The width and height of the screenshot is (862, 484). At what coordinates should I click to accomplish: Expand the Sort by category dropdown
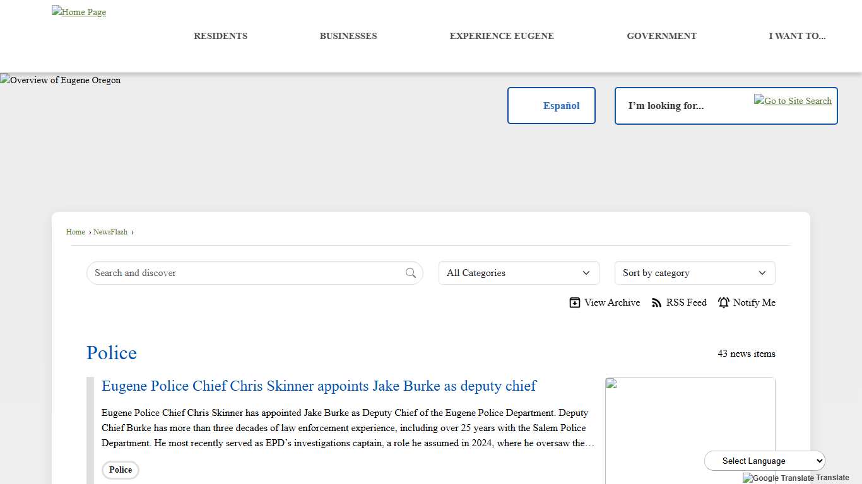click(x=695, y=273)
